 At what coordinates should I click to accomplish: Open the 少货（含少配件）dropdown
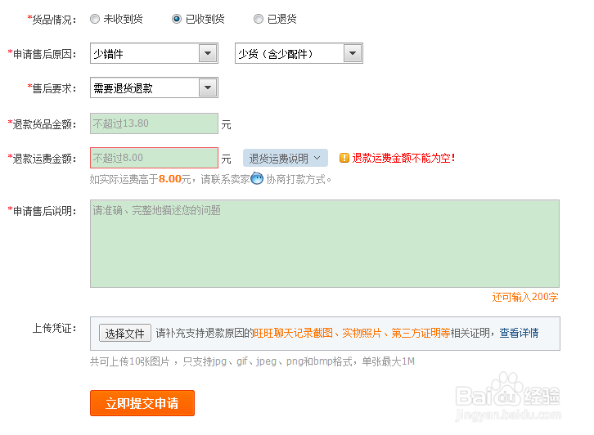[299, 53]
